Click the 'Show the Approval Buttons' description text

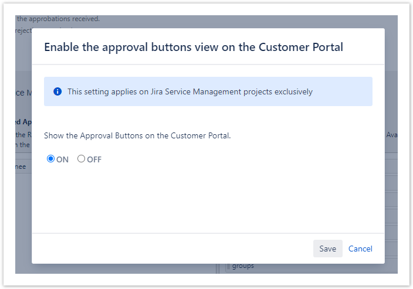pyautogui.click(x=137, y=135)
